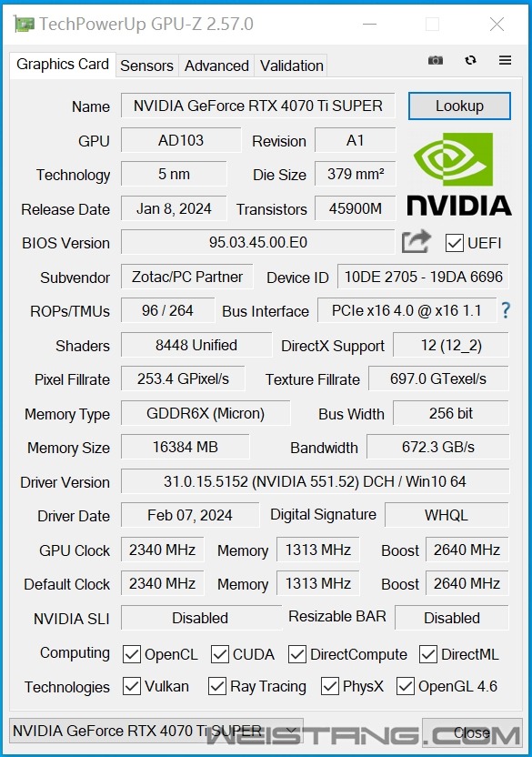Click the Lookup button
This screenshot has height=757, width=532.
tap(459, 106)
